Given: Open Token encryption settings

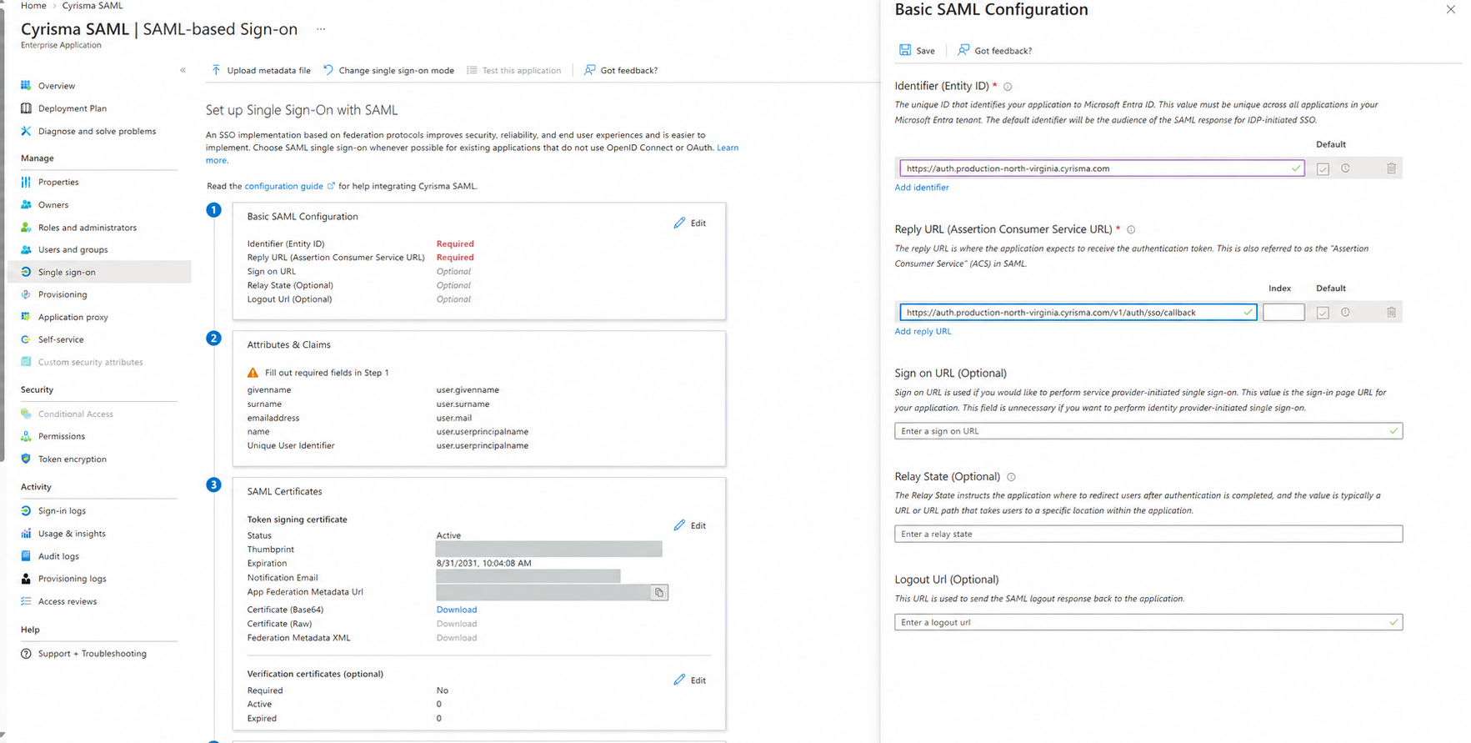Looking at the screenshot, I should click(x=72, y=459).
